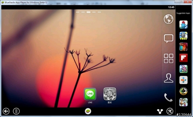
Task: Maximize the BlueStacks window
Action: click(x=182, y=2)
